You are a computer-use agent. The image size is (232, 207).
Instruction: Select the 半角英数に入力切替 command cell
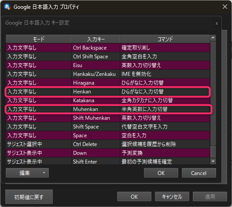click(165, 109)
